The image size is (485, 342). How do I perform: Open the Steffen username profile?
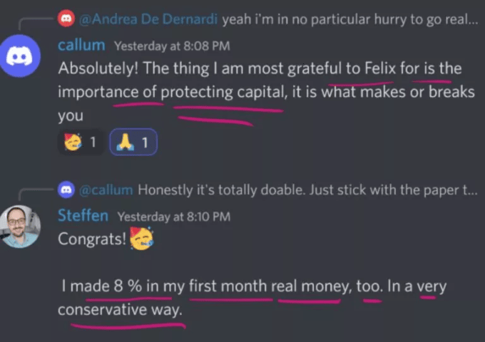point(83,215)
